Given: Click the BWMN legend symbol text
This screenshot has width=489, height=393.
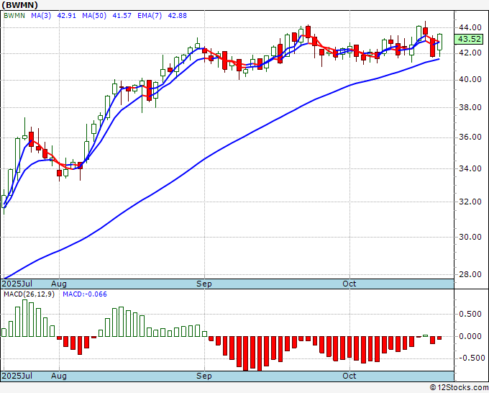Looking at the screenshot, I should (x=14, y=16).
